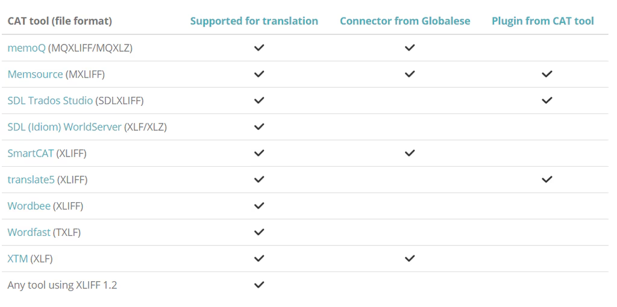
Task: Open the translate5 link
Action: point(31,179)
